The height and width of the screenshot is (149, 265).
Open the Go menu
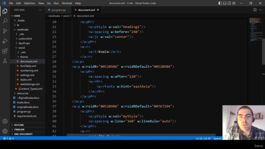pos(49,3)
